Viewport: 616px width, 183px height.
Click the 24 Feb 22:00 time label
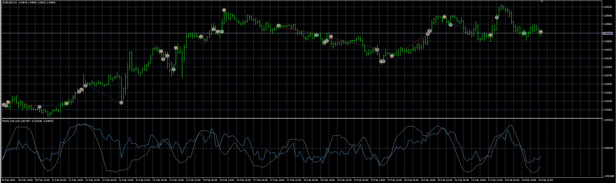(x=546, y=180)
